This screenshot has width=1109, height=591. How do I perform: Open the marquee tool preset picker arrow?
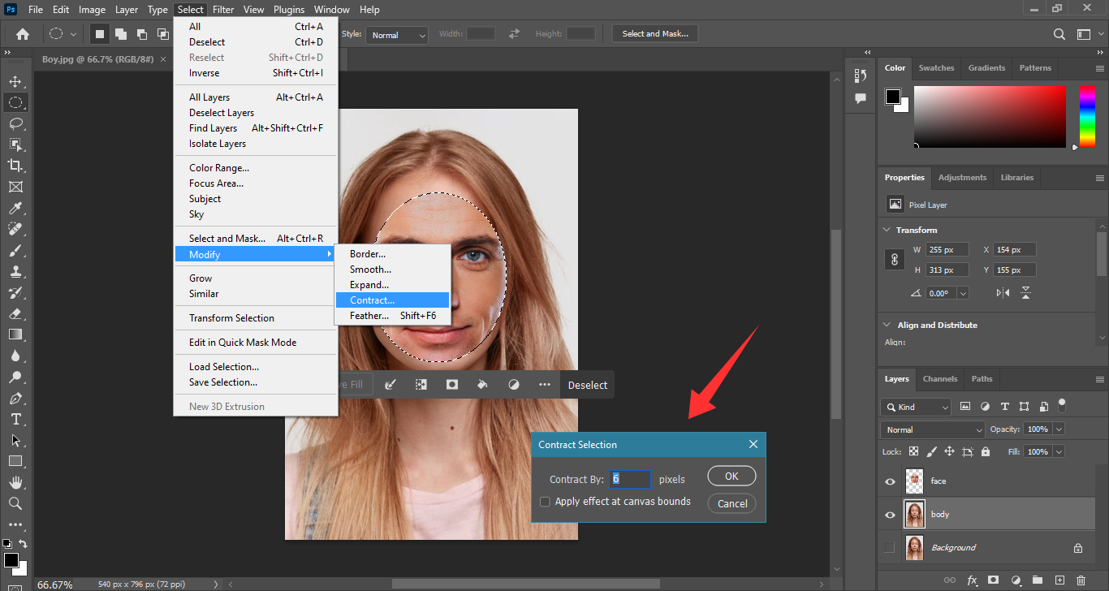click(x=73, y=34)
